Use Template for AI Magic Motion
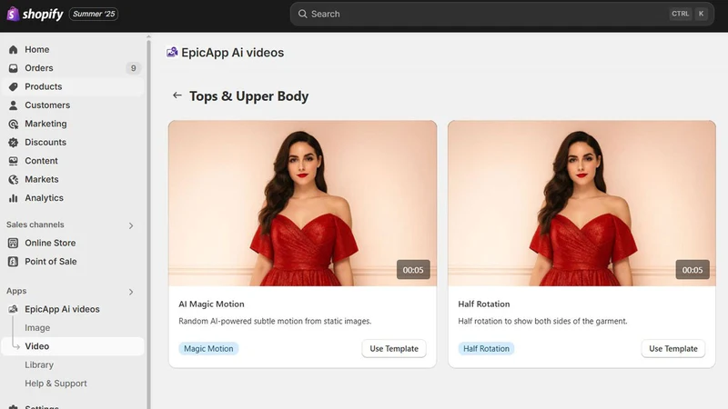The image size is (728, 409). click(x=394, y=349)
